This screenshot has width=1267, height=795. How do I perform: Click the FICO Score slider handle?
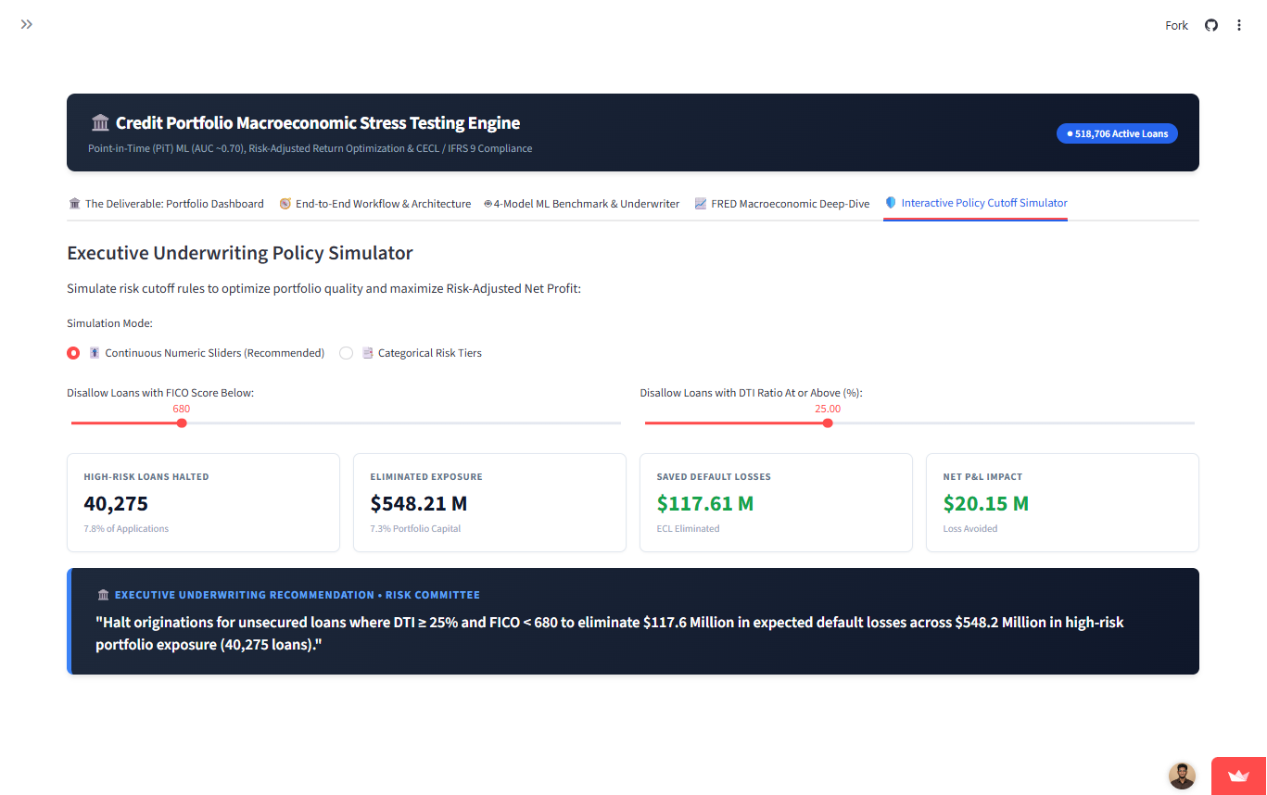182,423
